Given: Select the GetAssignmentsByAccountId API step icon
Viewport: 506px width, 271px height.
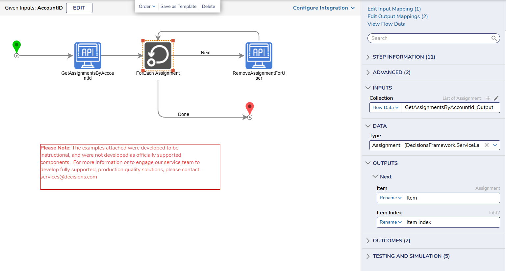Looking at the screenshot, I should click(88, 56).
